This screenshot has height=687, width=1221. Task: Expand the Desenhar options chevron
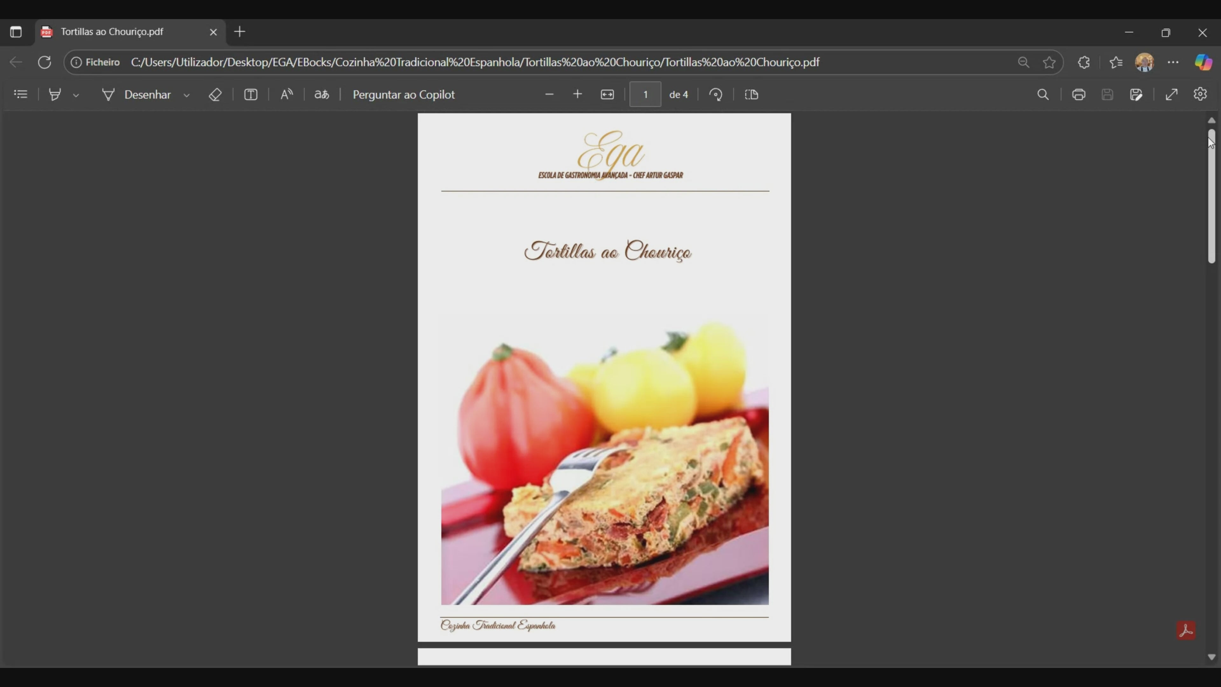(187, 95)
